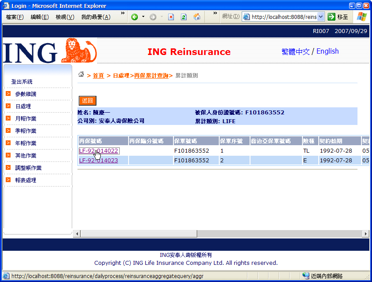Expand the menu bar overflow chevron

tap(123, 13)
